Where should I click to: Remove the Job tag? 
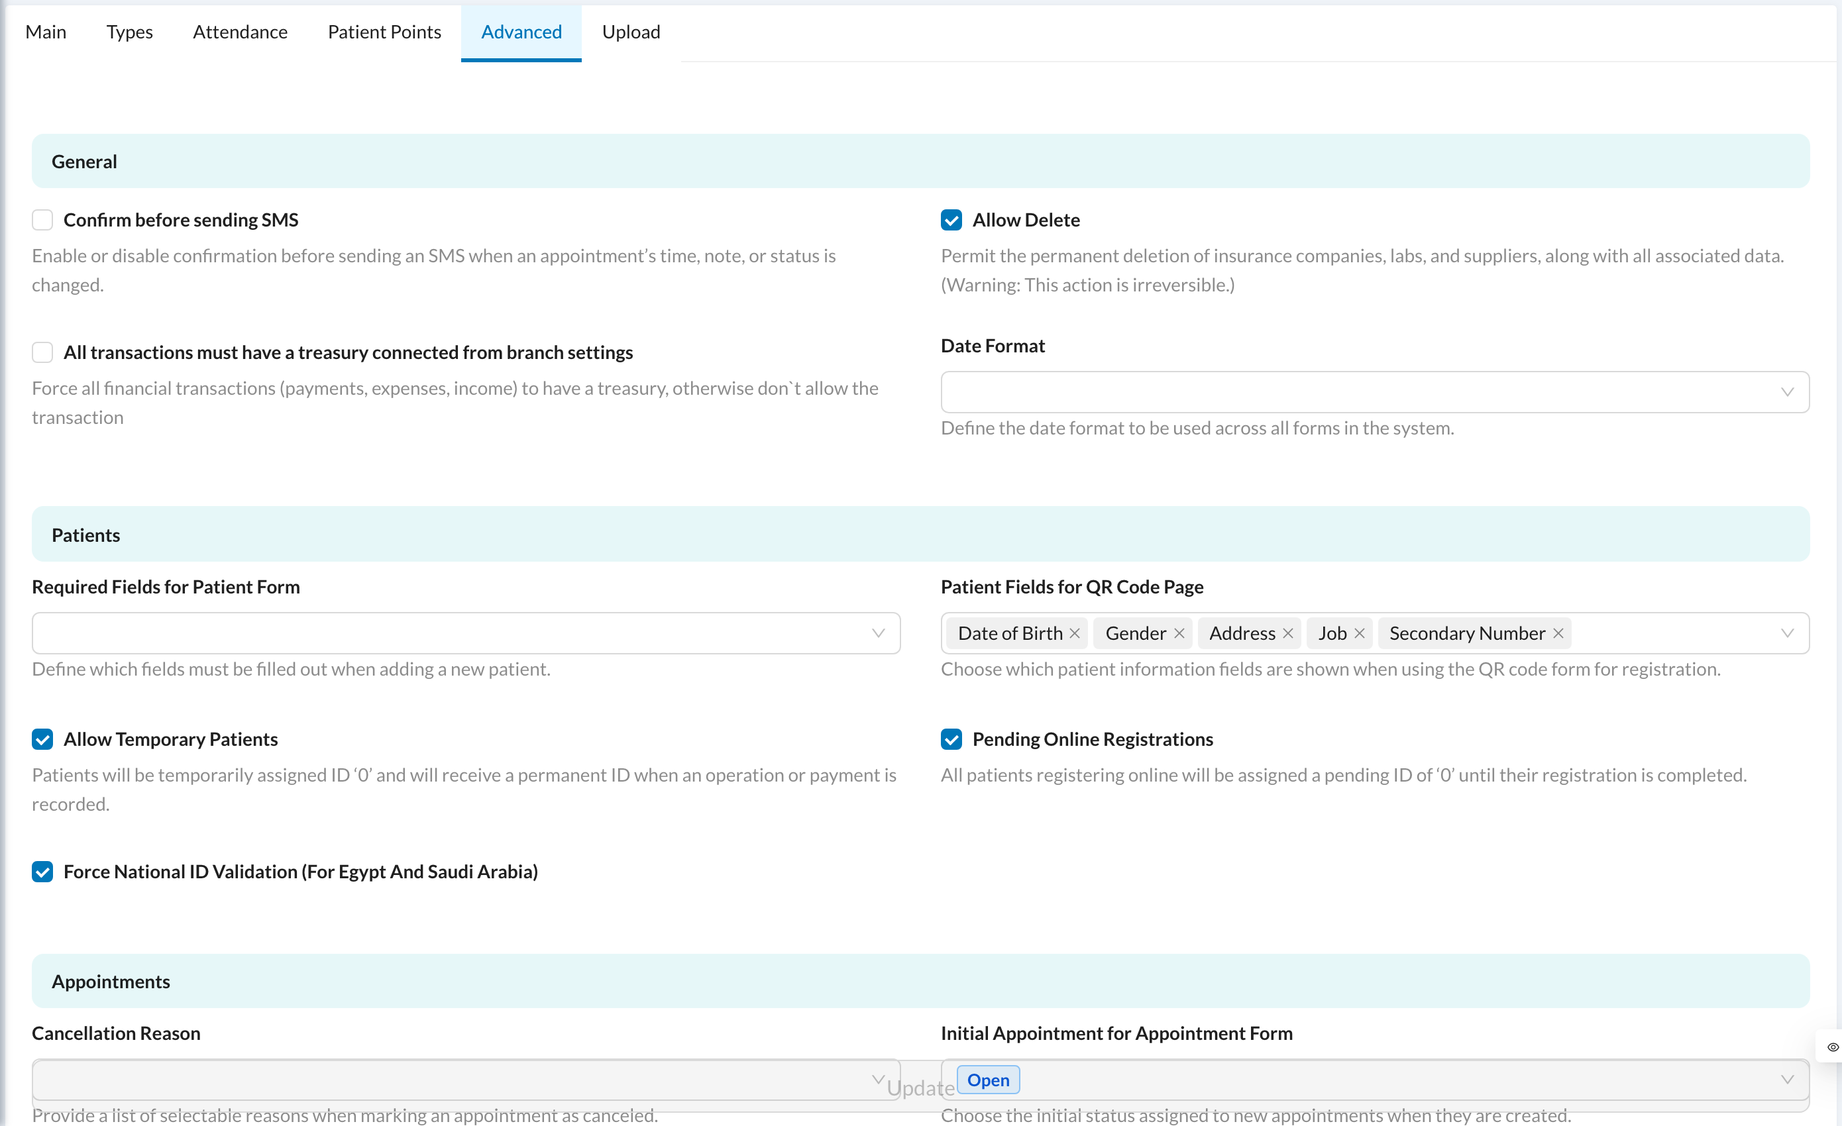[x=1359, y=633]
